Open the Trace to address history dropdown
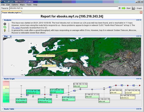This screenshot has width=144, height=112. (120, 8)
